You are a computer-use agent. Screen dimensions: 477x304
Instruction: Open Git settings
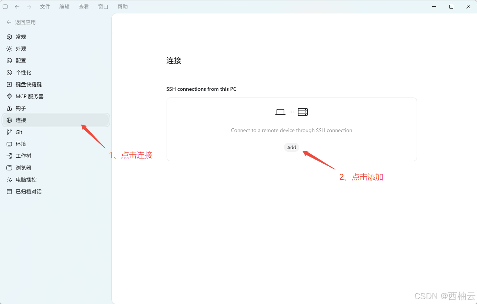tap(56, 132)
